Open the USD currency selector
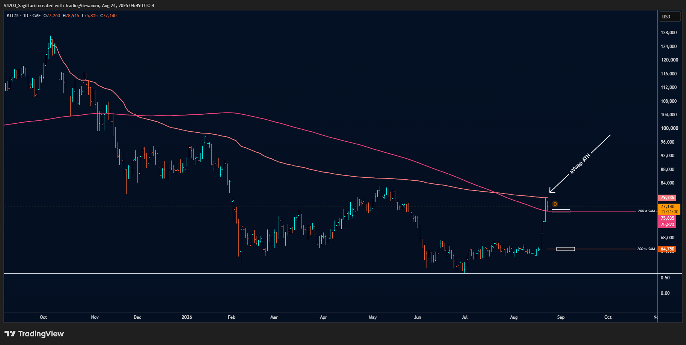This screenshot has height=345, width=686. click(x=669, y=16)
